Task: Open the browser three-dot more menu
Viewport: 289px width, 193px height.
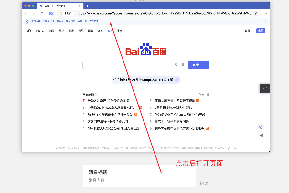Action: coord(266,14)
